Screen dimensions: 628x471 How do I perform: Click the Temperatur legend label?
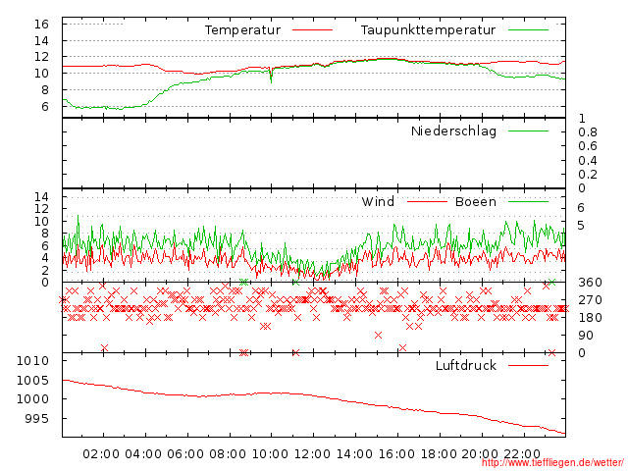(x=242, y=30)
